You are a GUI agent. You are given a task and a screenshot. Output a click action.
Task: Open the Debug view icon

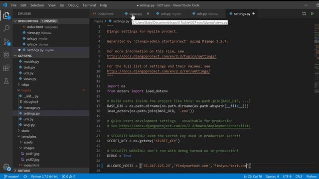point(6,55)
